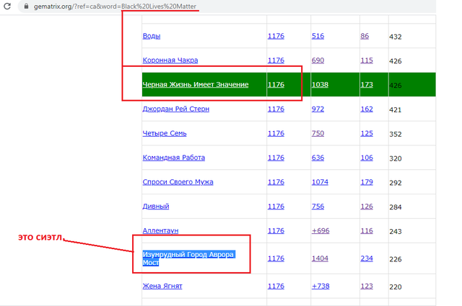The height and width of the screenshot is (306, 462).
Task: Click 86 in the Воды row
Action: (365, 36)
